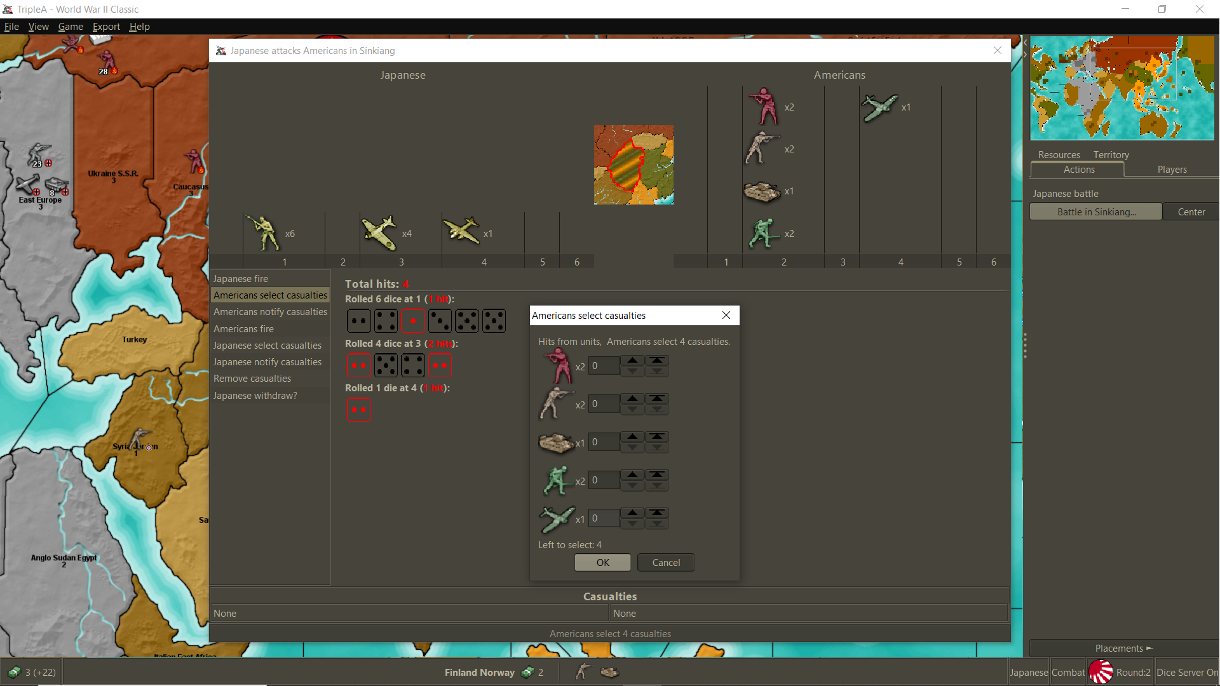This screenshot has width=1220, height=686.
Task: Set red infantry casualties to maximum
Action: tap(657, 360)
